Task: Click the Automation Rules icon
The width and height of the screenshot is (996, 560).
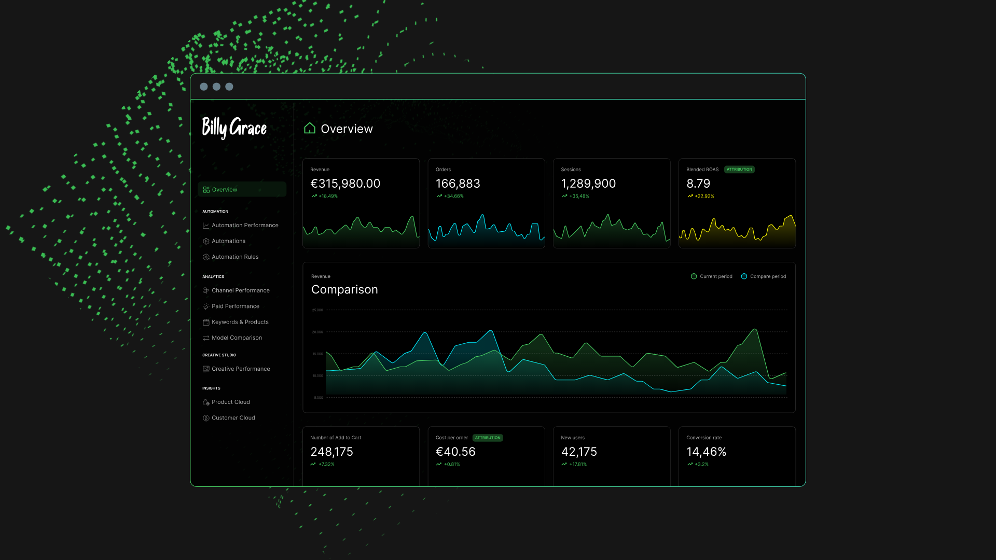Action: [206, 257]
